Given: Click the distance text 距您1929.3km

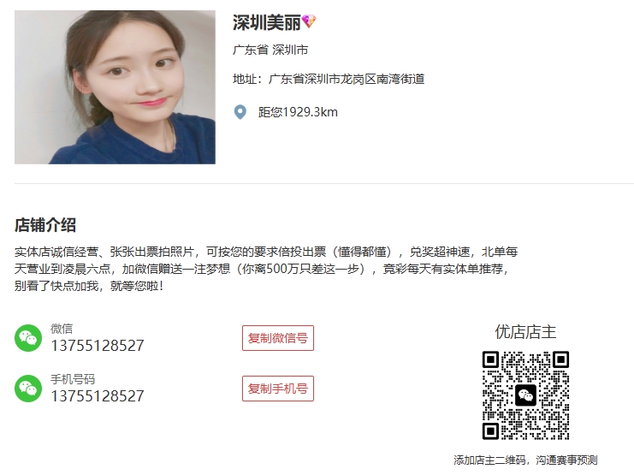Looking at the screenshot, I should coord(298,112).
